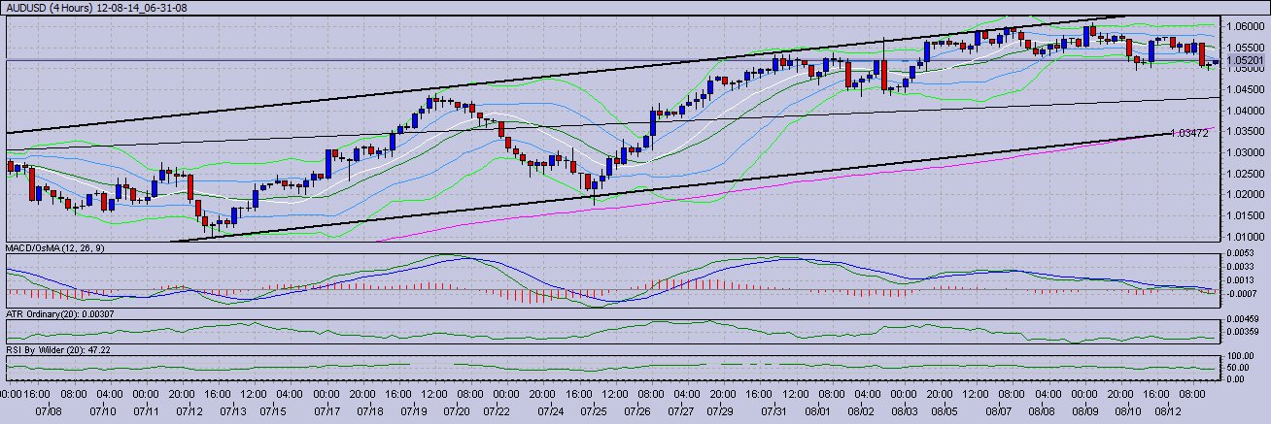Select the 1.01000 price axis label

coord(1247,237)
